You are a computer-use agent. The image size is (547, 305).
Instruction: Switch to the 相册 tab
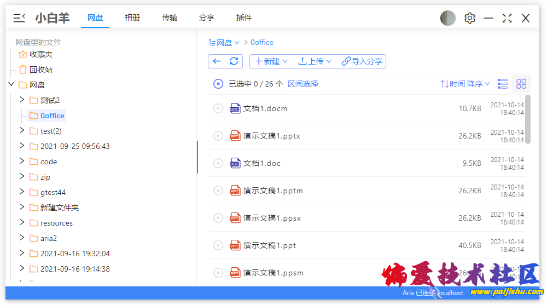click(x=132, y=18)
